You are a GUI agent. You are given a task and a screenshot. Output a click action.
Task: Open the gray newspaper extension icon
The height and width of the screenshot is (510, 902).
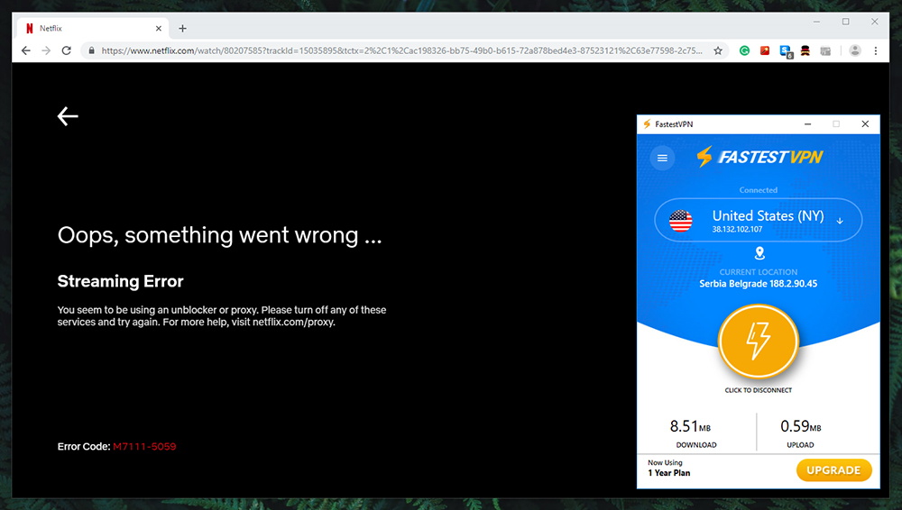pyautogui.click(x=825, y=50)
